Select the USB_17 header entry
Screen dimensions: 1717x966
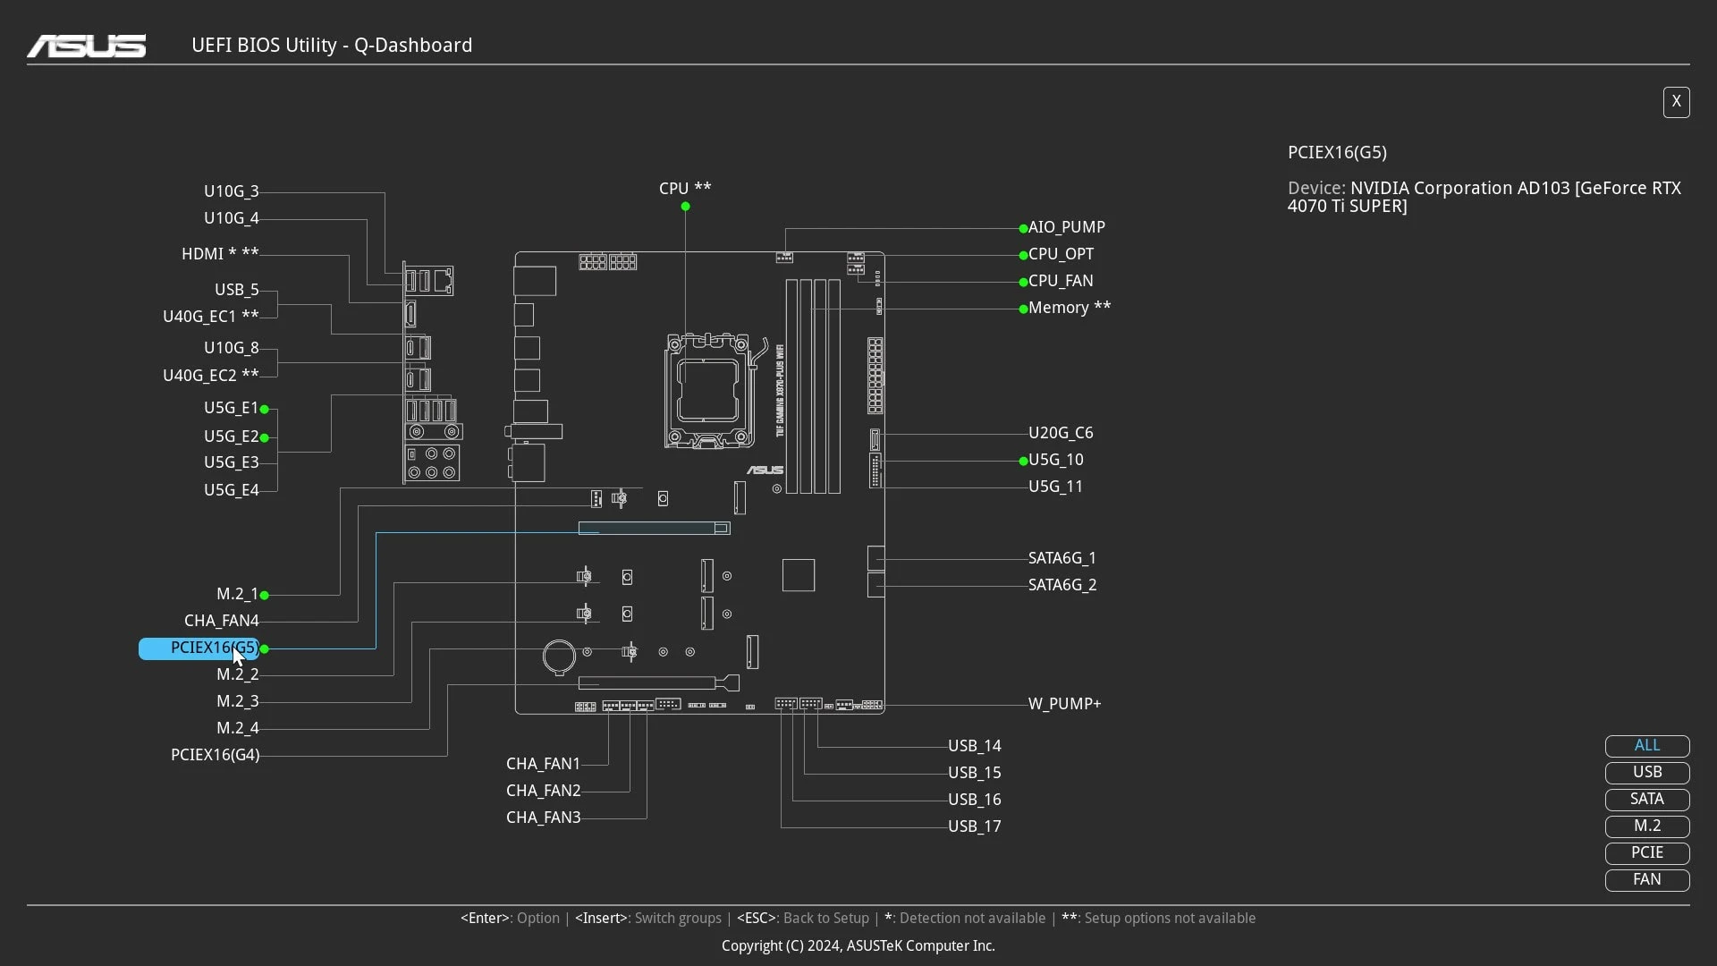pos(974,826)
